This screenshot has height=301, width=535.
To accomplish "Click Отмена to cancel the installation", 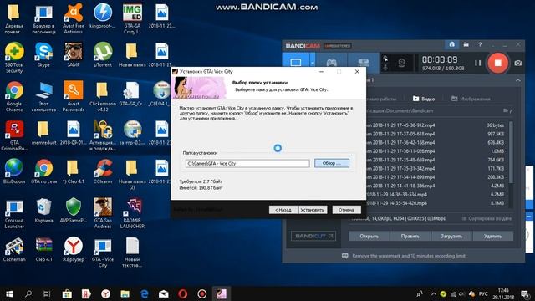I will click(346, 210).
